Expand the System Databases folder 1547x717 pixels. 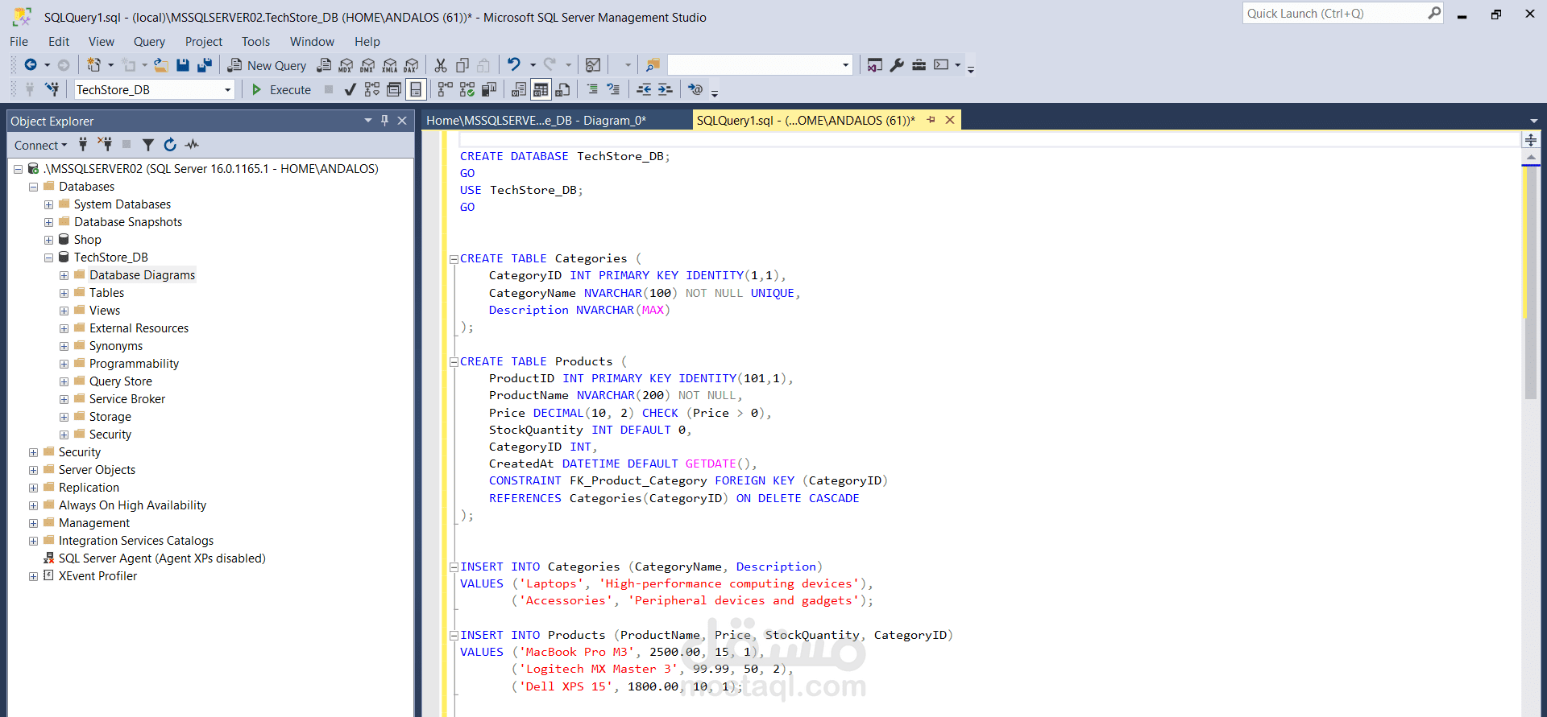pyautogui.click(x=48, y=204)
